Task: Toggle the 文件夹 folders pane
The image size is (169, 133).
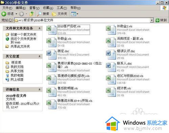Action: 59,14
